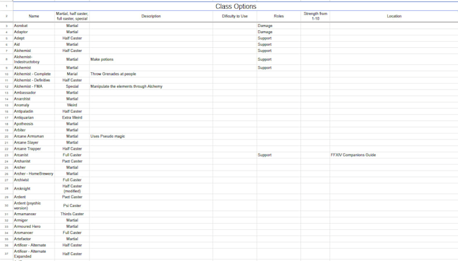Select the 'Artificer - Alternate Expanded' name cell

[x=34, y=254]
